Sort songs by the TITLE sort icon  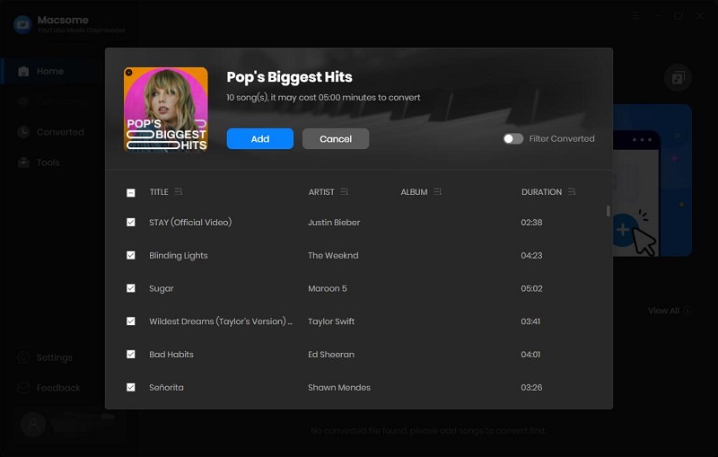click(x=178, y=192)
